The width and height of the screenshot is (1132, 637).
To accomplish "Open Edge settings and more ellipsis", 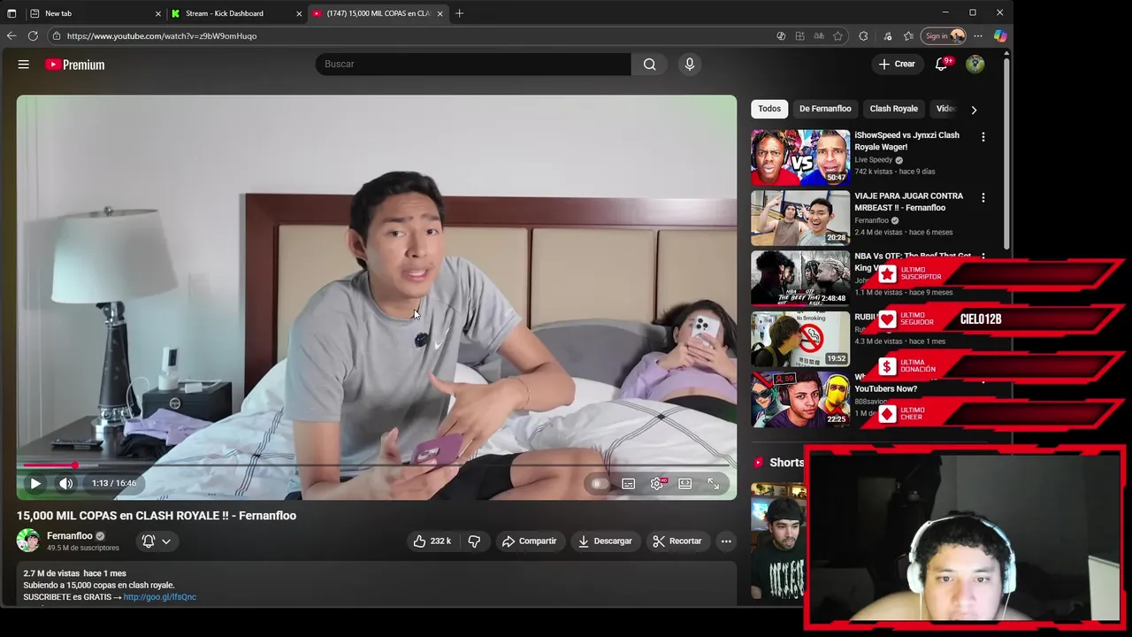I will point(978,36).
